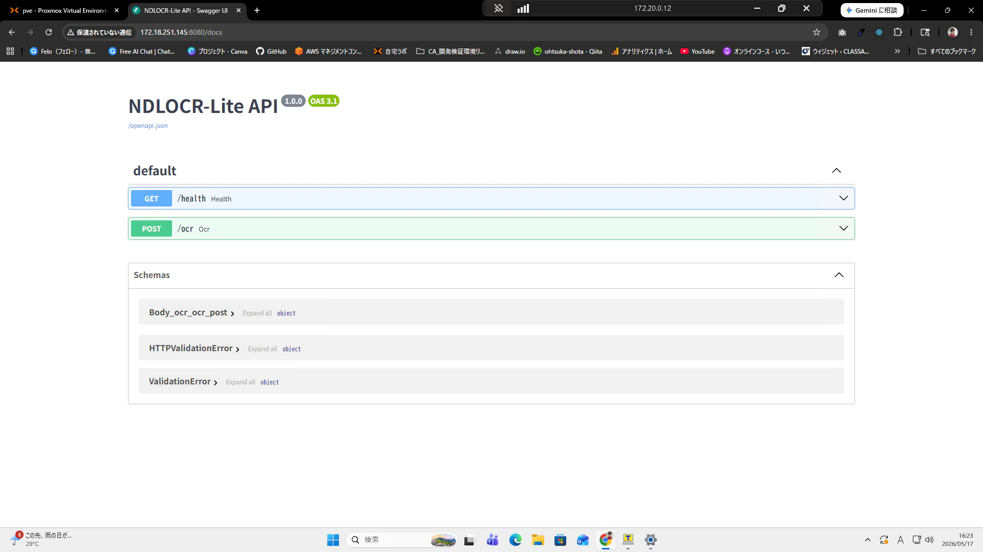Expand the POST /ocr endpoint
Viewport: 983px width, 552px height.
coord(491,228)
